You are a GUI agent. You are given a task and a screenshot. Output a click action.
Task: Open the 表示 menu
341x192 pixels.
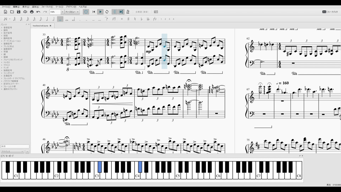(26, 7)
